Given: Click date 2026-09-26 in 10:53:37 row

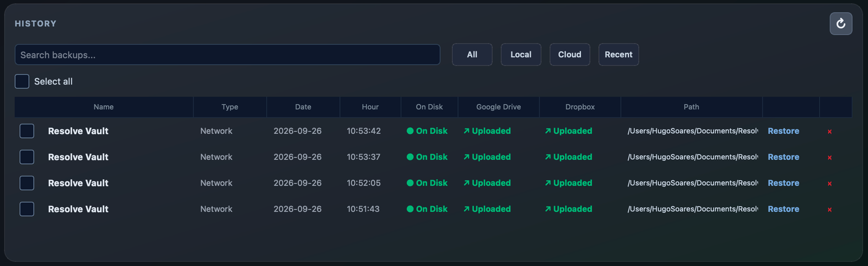Looking at the screenshot, I should 298,157.
